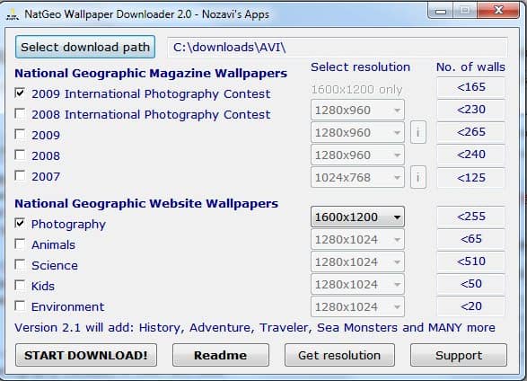527x381 pixels.
Task: Click the info icon in the 2007 row
Action: [x=418, y=177]
